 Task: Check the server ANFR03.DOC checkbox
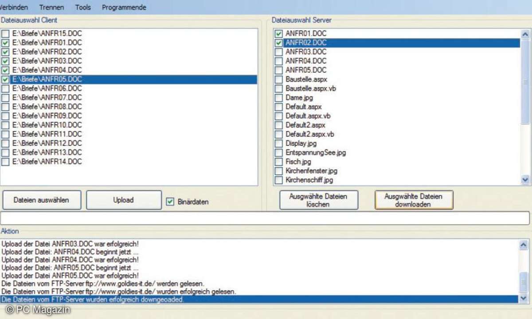(278, 52)
